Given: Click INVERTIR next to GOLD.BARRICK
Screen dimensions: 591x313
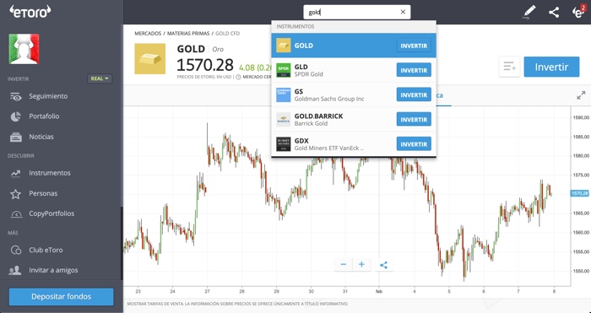Looking at the screenshot, I should click(x=414, y=120).
